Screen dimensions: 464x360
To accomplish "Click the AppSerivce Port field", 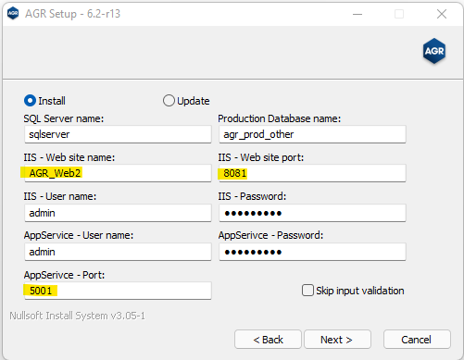I will pos(118,291).
